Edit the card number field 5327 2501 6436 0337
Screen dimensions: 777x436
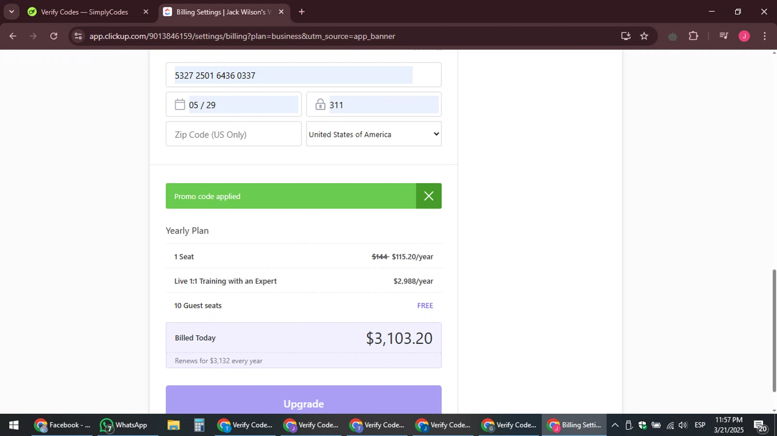(304, 75)
